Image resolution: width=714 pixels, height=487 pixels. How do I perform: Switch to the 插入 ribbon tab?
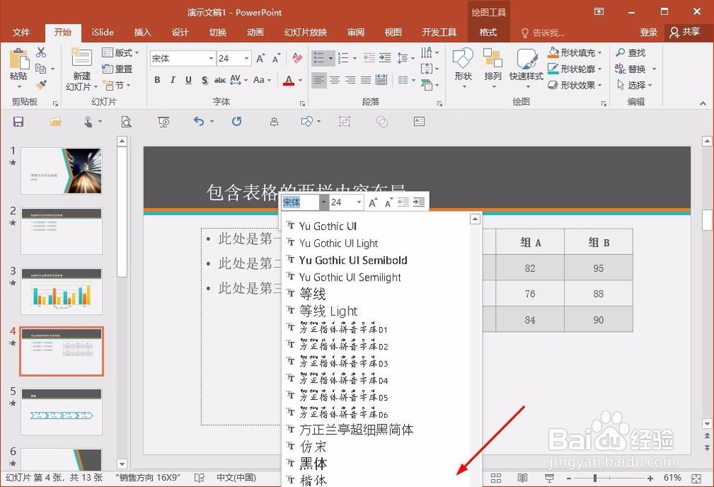142,32
